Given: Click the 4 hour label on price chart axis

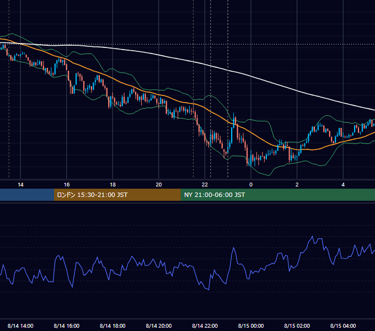Looking at the screenshot, I should [x=343, y=185].
